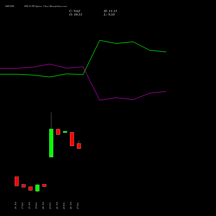Click the red candlestick for 24 Feb

pos(58,132)
